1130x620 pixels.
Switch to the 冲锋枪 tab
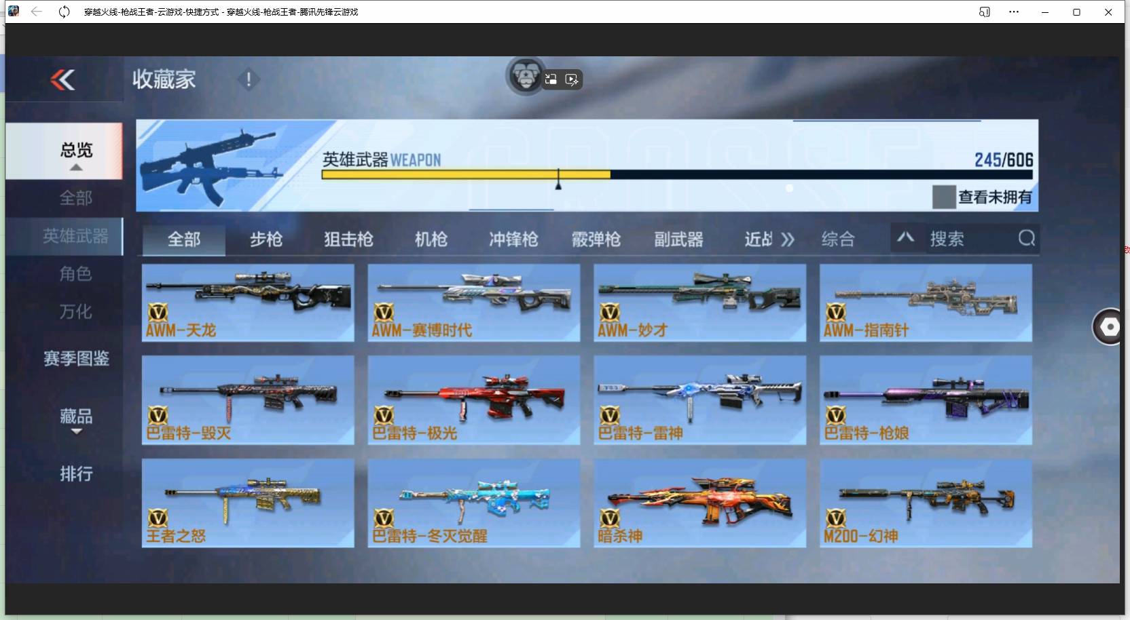(513, 239)
